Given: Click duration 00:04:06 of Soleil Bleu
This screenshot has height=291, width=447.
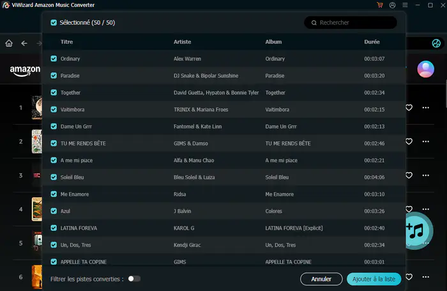Looking at the screenshot, I should 374,177.
